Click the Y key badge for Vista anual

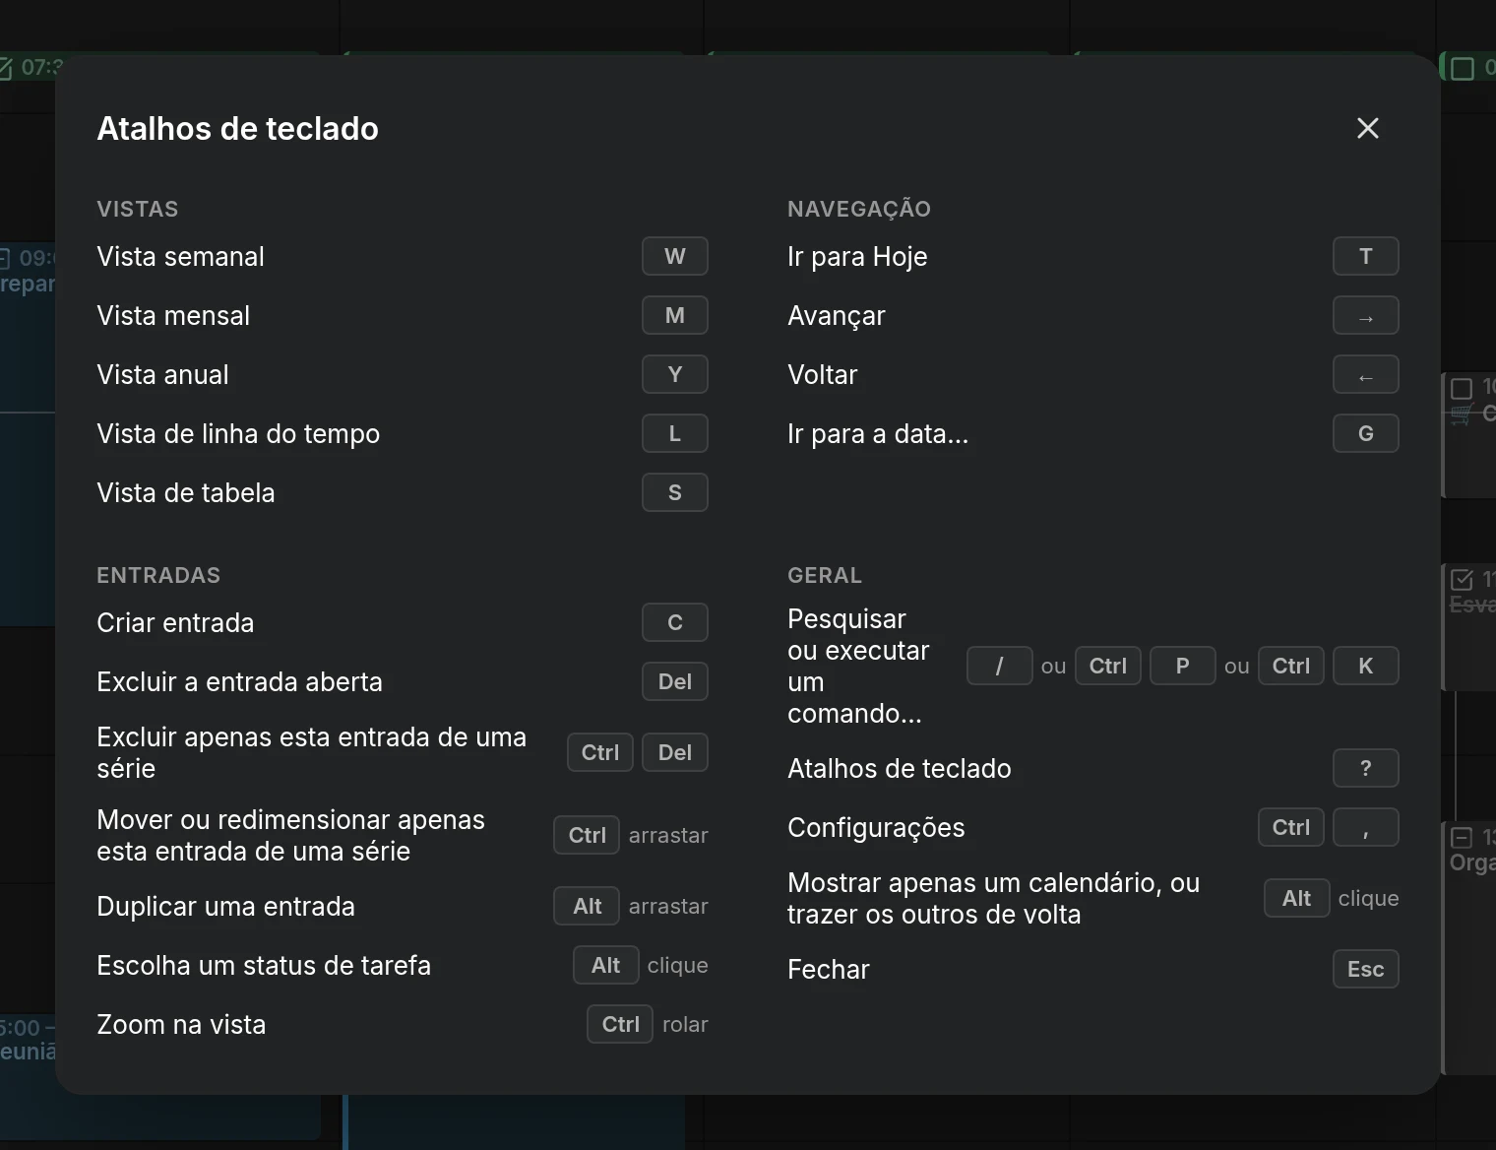(675, 374)
